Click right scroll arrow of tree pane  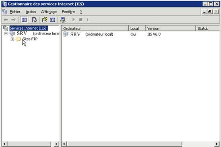pos(56,144)
